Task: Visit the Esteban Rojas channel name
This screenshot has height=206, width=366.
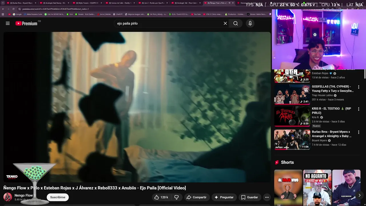Action: 320,73
